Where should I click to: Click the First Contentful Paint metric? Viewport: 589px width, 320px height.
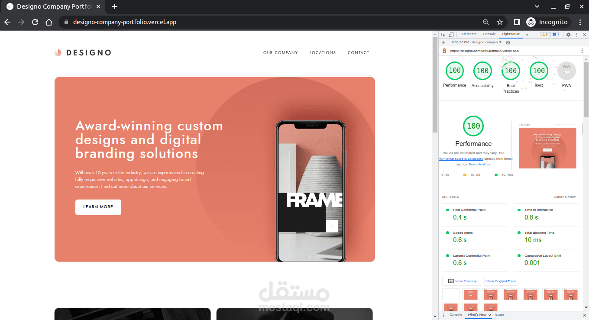pyautogui.click(x=475, y=214)
